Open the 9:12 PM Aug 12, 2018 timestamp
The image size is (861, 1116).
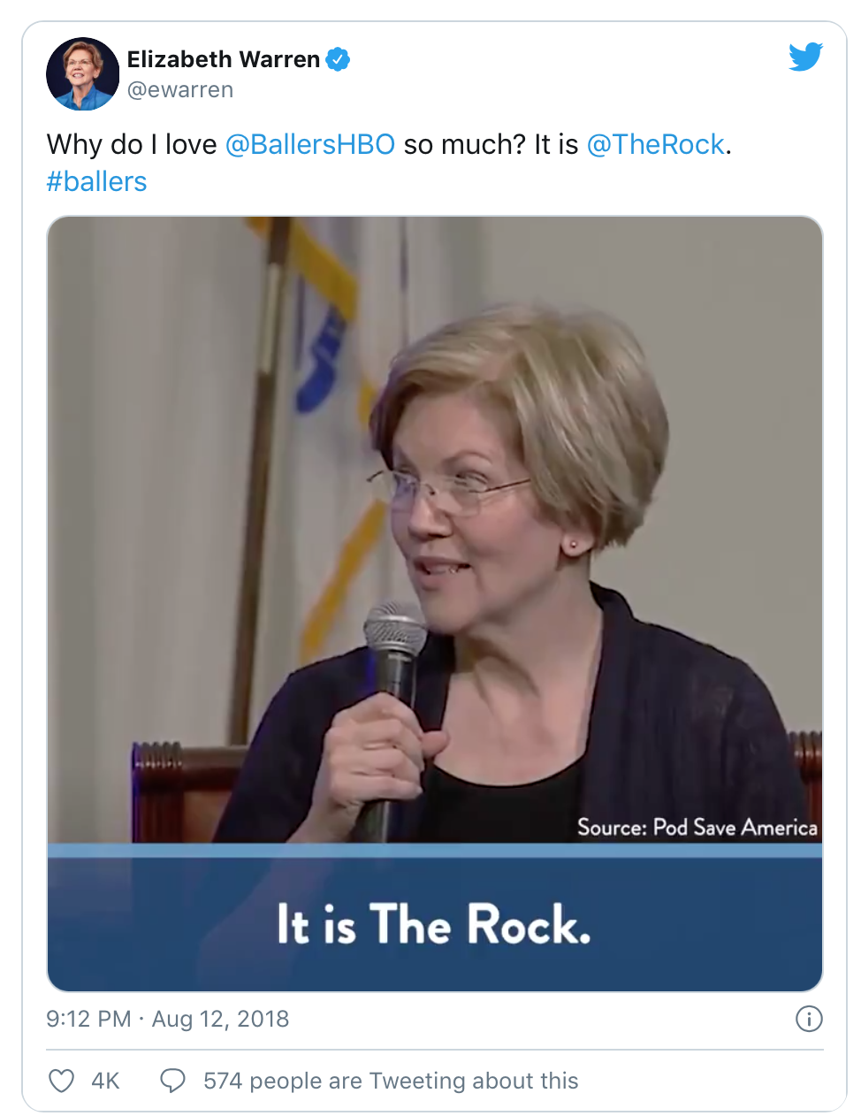tap(167, 1019)
